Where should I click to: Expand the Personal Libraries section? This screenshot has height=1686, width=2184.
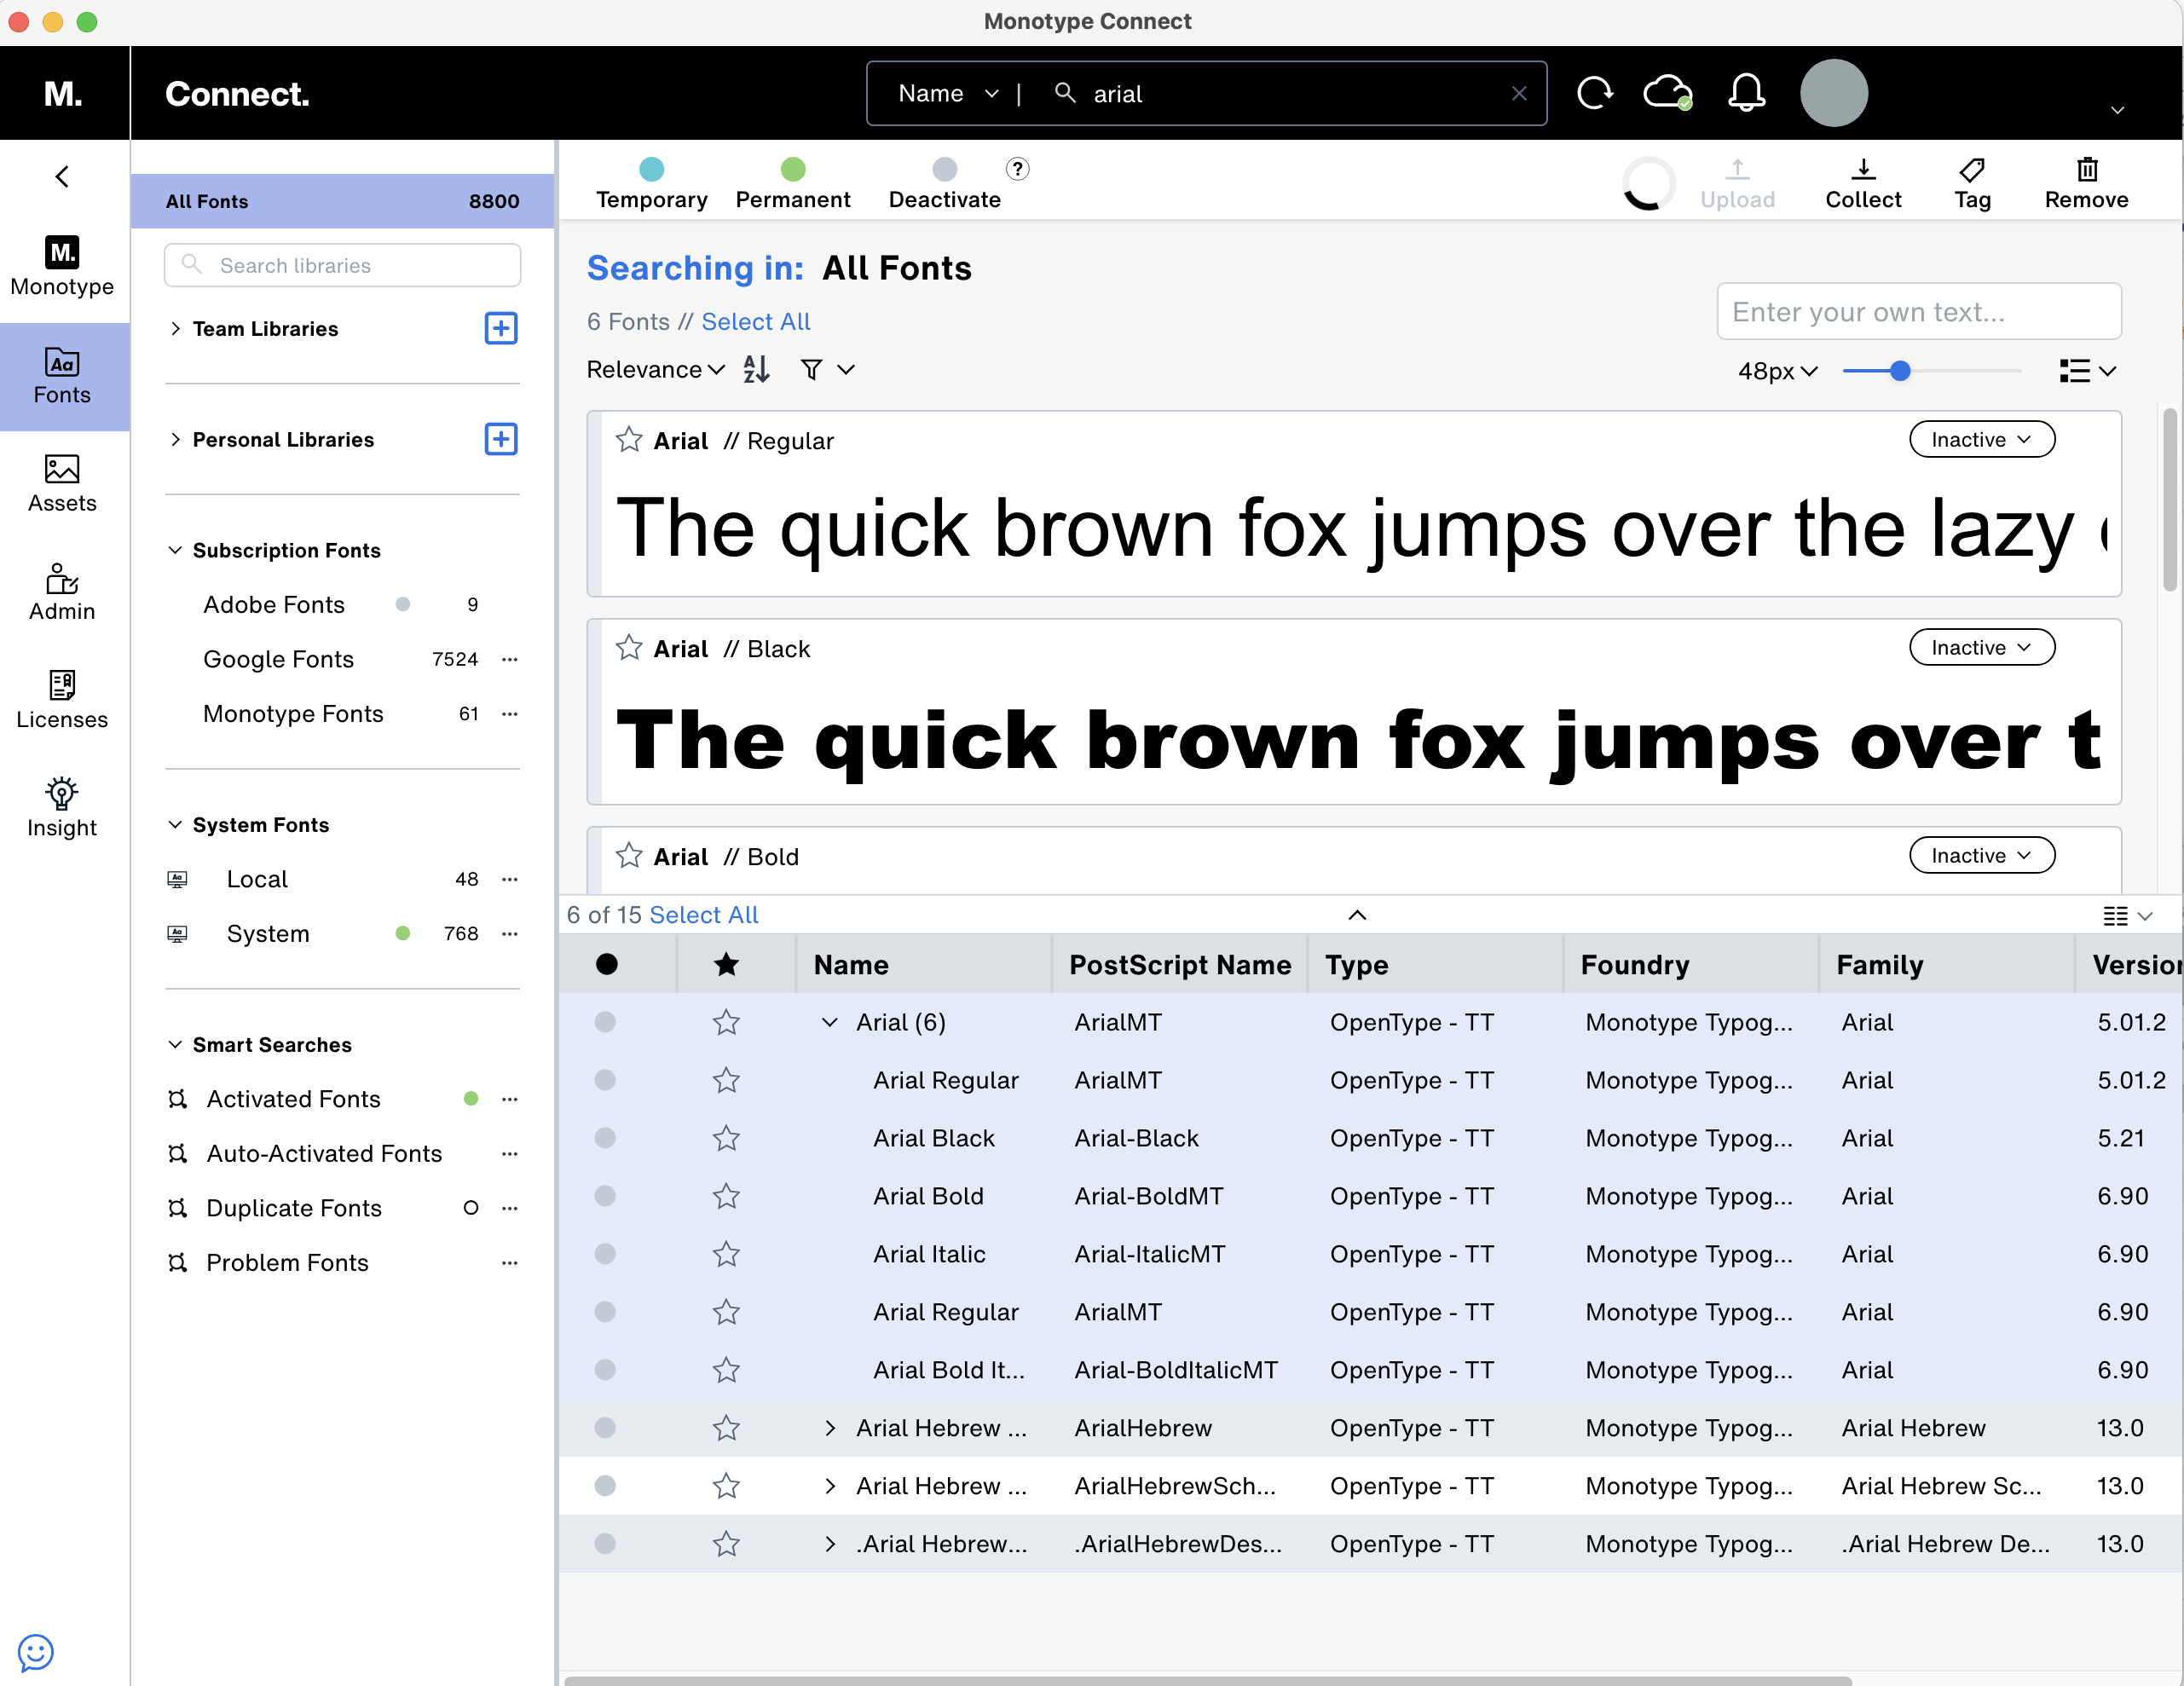(x=176, y=440)
